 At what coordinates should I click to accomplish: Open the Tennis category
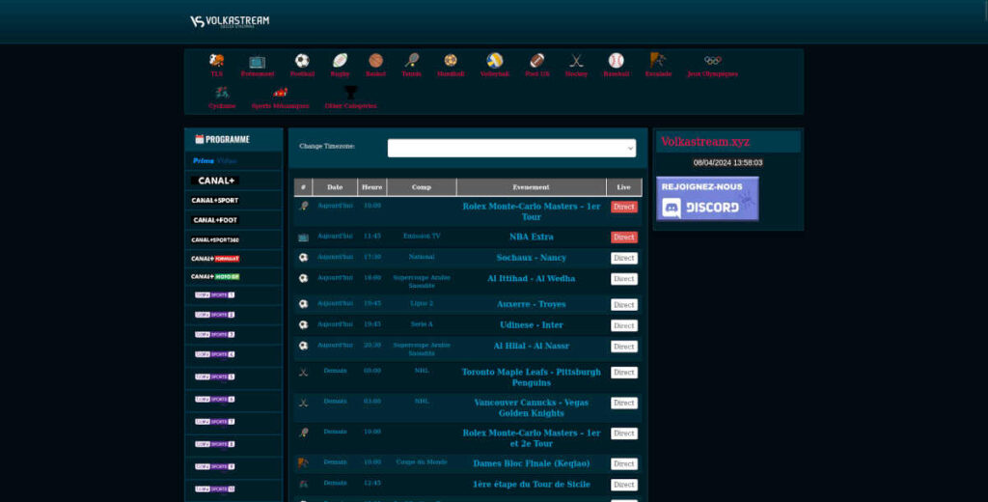coord(411,61)
